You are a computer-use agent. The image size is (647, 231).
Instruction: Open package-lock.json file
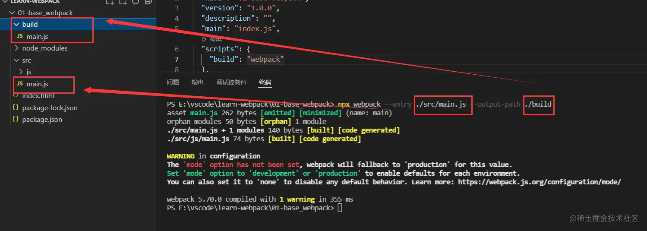click(50, 108)
